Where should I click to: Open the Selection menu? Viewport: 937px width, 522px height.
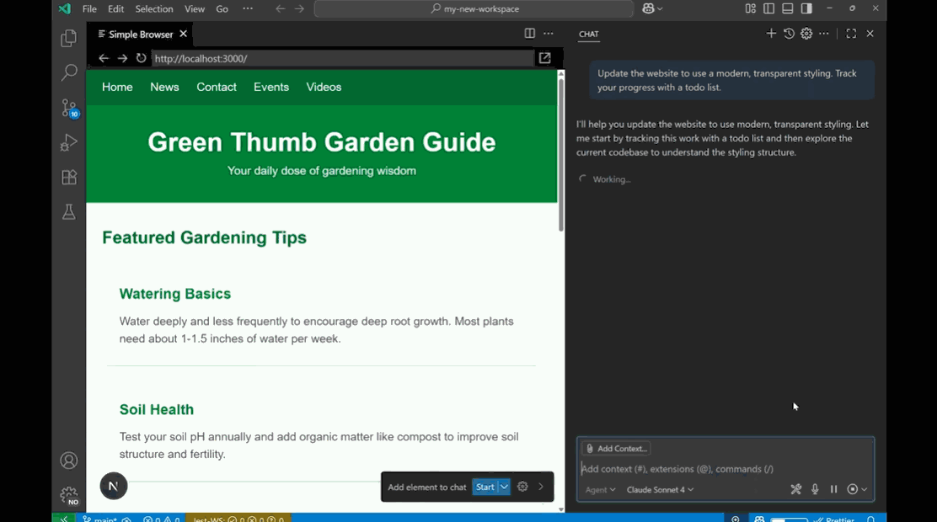[x=154, y=9]
